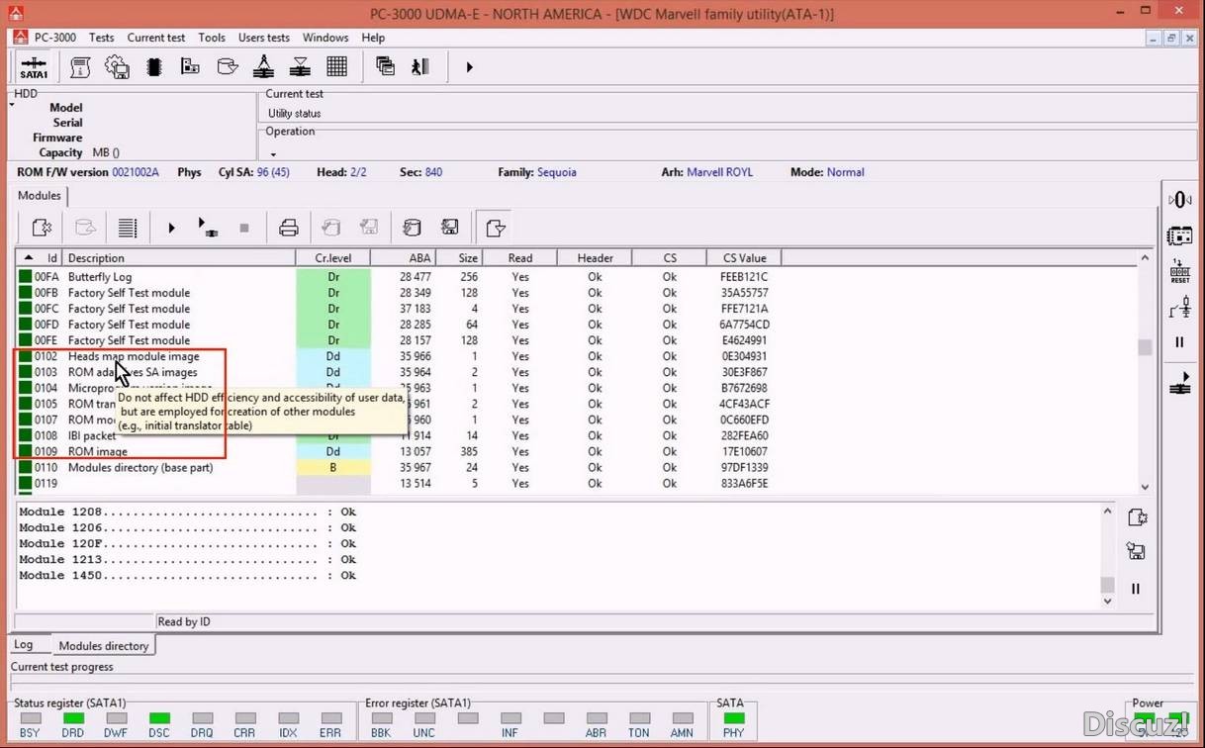1205x748 pixels.
Task: Click the modules list scrollbar thumb
Action: pyautogui.click(x=1146, y=348)
